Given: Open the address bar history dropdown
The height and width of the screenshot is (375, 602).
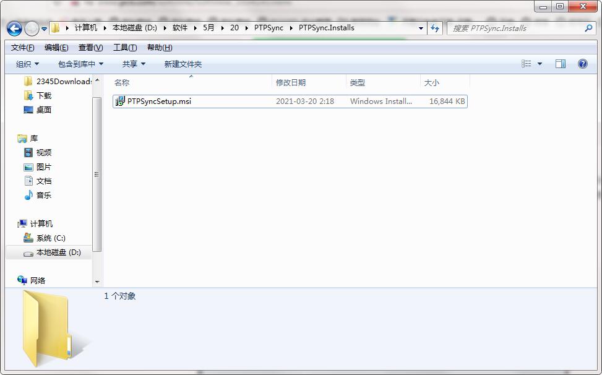Looking at the screenshot, I should pos(421,28).
